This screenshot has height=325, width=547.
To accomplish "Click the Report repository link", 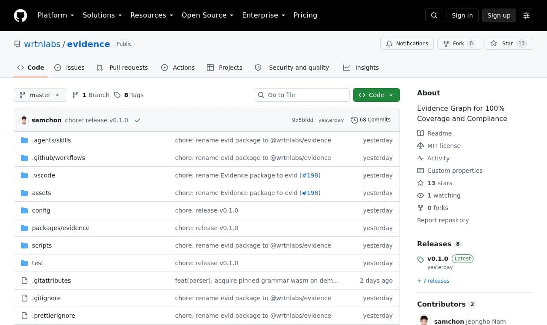I will click(x=443, y=220).
